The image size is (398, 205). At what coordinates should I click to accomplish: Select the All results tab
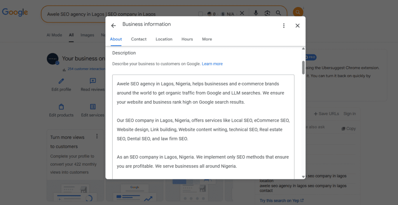(x=72, y=35)
